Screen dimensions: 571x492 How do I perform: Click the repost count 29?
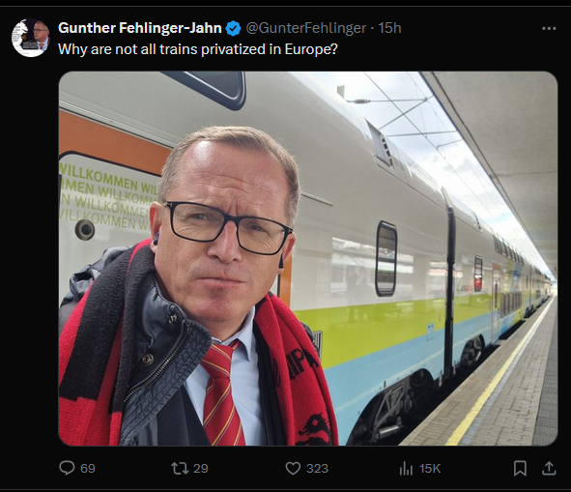pos(200,468)
